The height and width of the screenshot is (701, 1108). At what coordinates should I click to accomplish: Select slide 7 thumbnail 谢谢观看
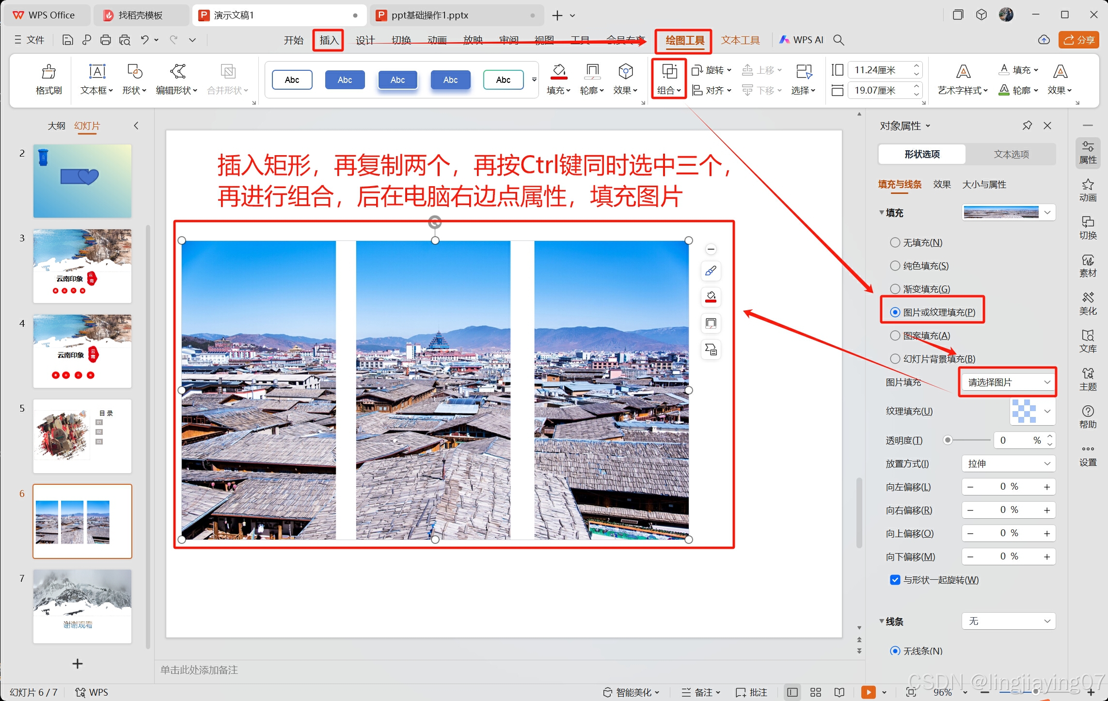82,606
